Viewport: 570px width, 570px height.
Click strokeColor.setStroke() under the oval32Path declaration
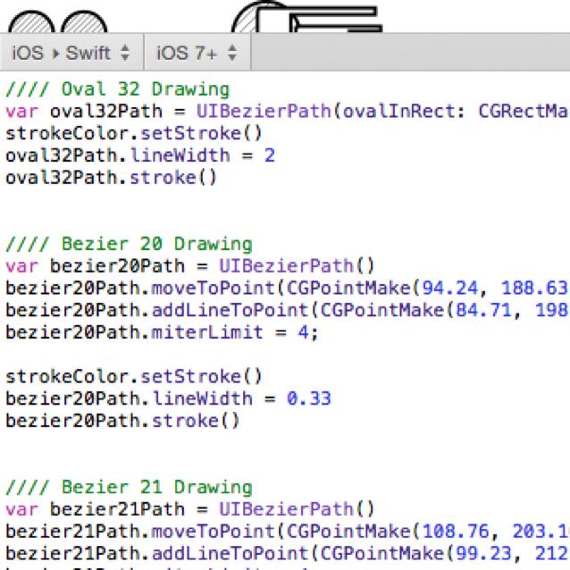[134, 133]
